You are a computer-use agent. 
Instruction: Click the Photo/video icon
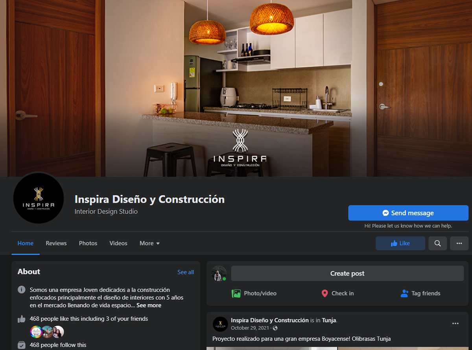(236, 293)
